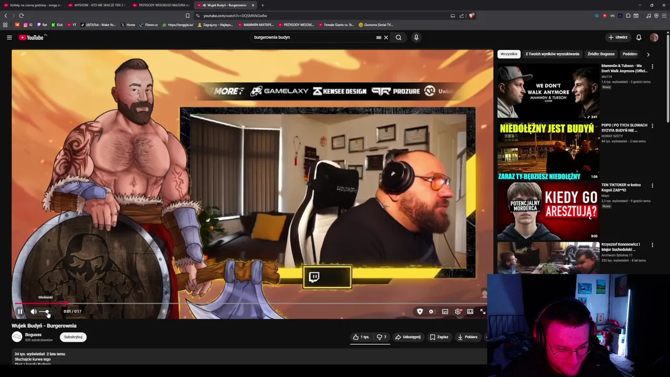The width and height of the screenshot is (670, 377).
Task: Pause the video
Action: (x=20, y=312)
